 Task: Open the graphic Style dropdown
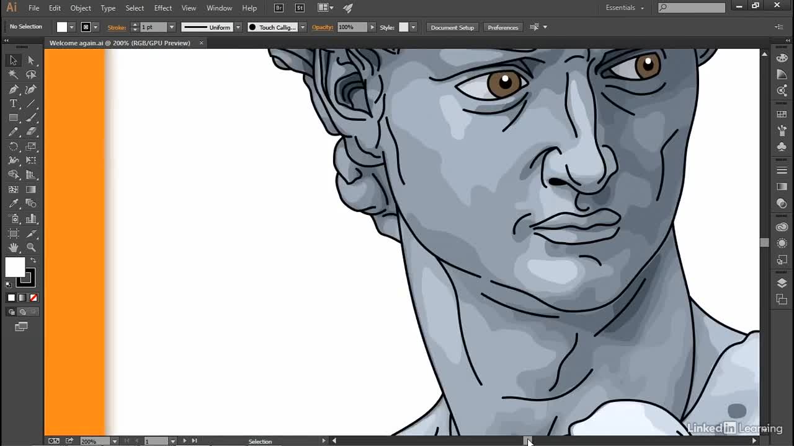(413, 27)
